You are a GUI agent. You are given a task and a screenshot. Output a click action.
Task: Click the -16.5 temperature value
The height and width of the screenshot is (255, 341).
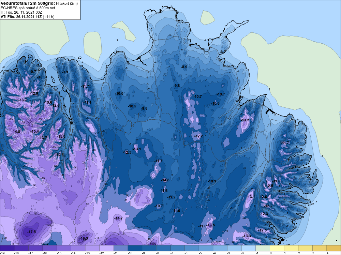211,225
